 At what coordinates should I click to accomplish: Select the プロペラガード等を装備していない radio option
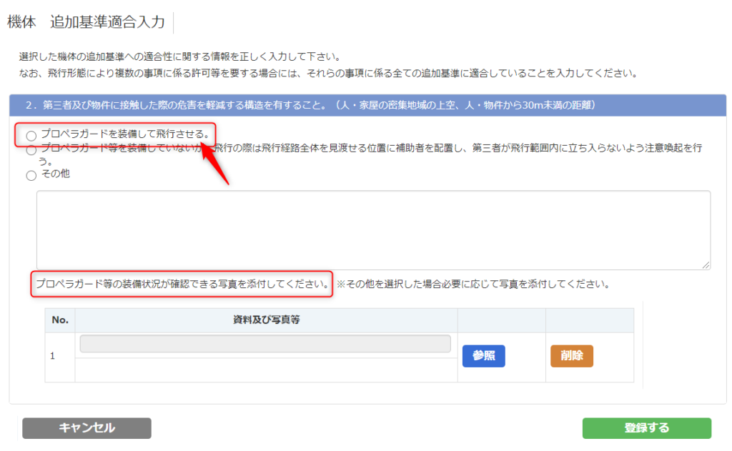coord(31,150)
